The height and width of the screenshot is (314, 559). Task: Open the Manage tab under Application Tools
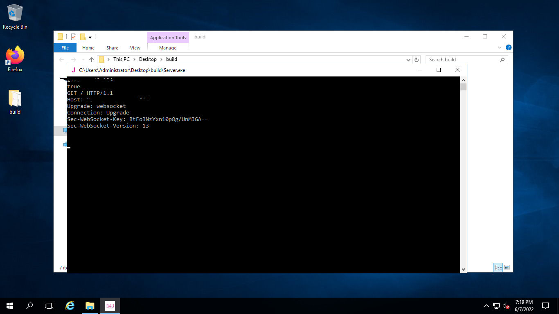coord(168,48)
